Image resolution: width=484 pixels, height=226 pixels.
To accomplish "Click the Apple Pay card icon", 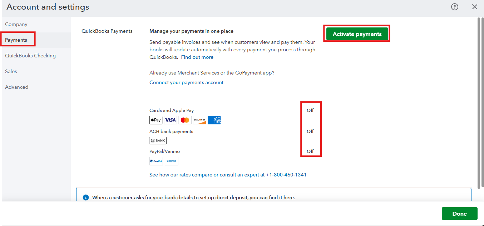I will 156,120.
